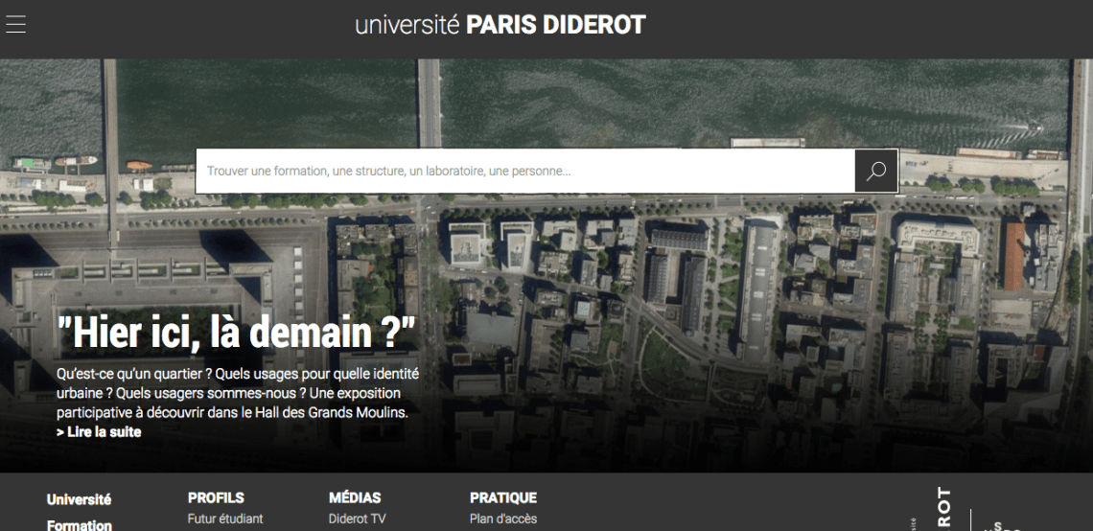This screenshot has width=1093, height=531.
Task: Open the '> Lire la suite' link
Action: pyautogui.click(x=99, y=432)
